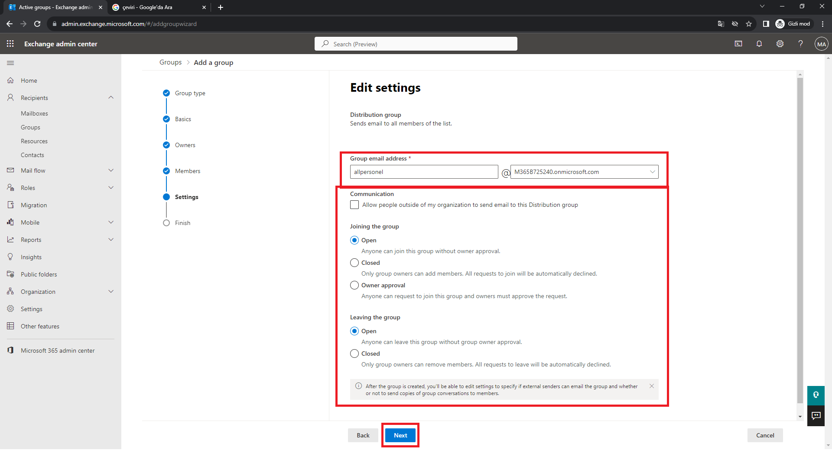
Task: Click the notifications bell icon
Action: tap(759, 44)
